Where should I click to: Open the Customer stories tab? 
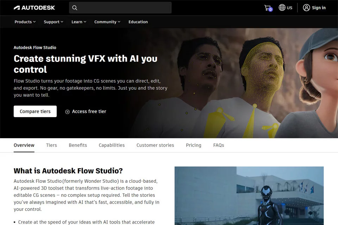155,145
